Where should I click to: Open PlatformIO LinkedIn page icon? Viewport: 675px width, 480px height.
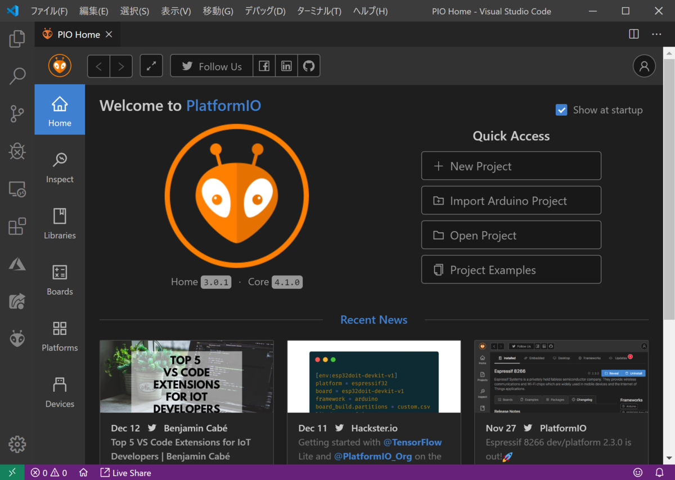coord(286,66)
